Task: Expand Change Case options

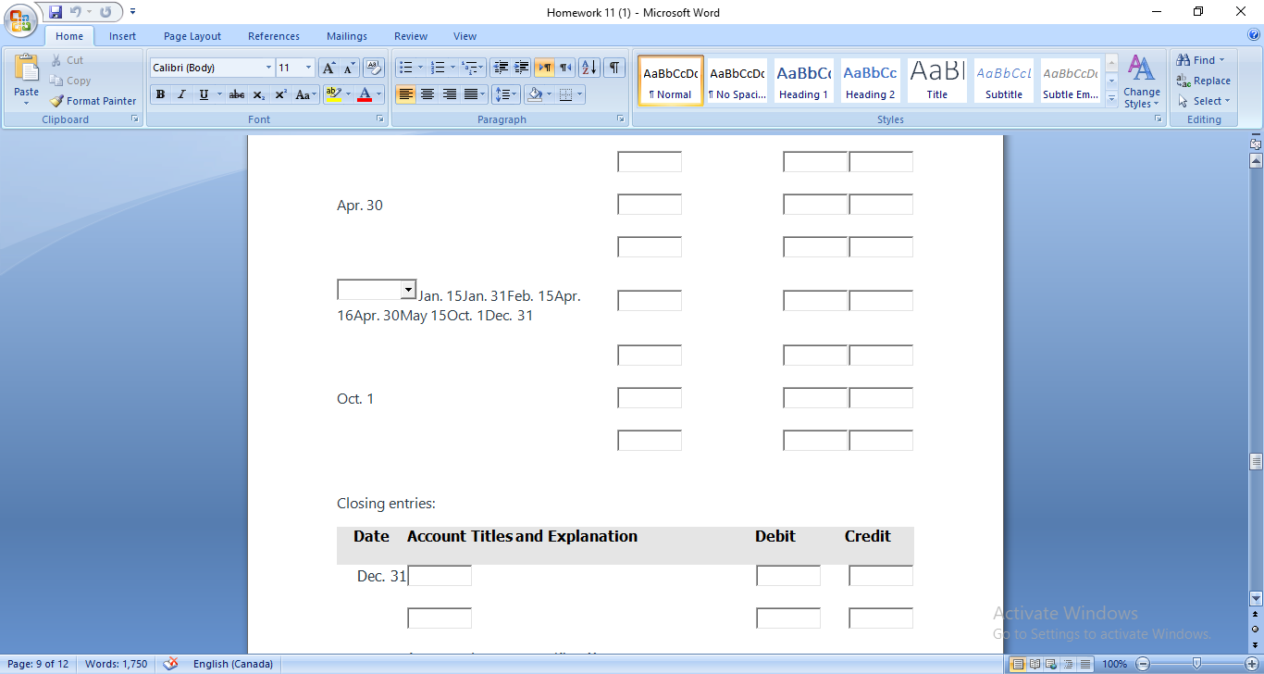Action: click(x=305, y=94)
